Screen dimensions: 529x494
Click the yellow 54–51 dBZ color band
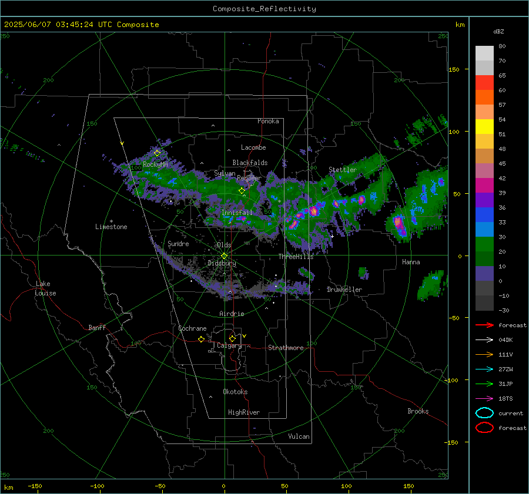click(484, 127)
